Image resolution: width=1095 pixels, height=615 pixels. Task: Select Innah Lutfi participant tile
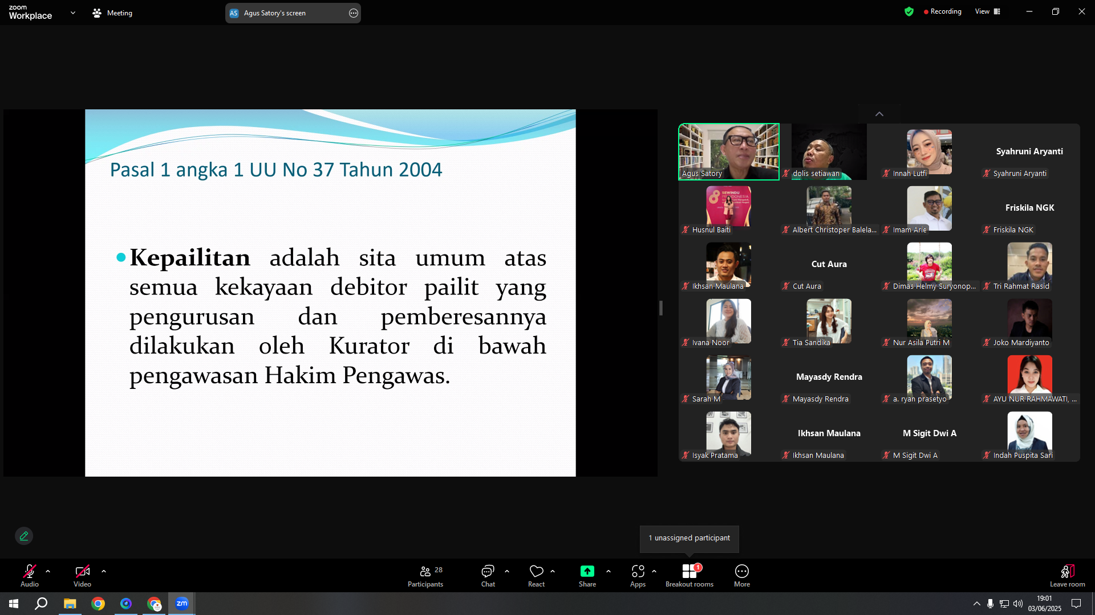[x=930, y=151]
